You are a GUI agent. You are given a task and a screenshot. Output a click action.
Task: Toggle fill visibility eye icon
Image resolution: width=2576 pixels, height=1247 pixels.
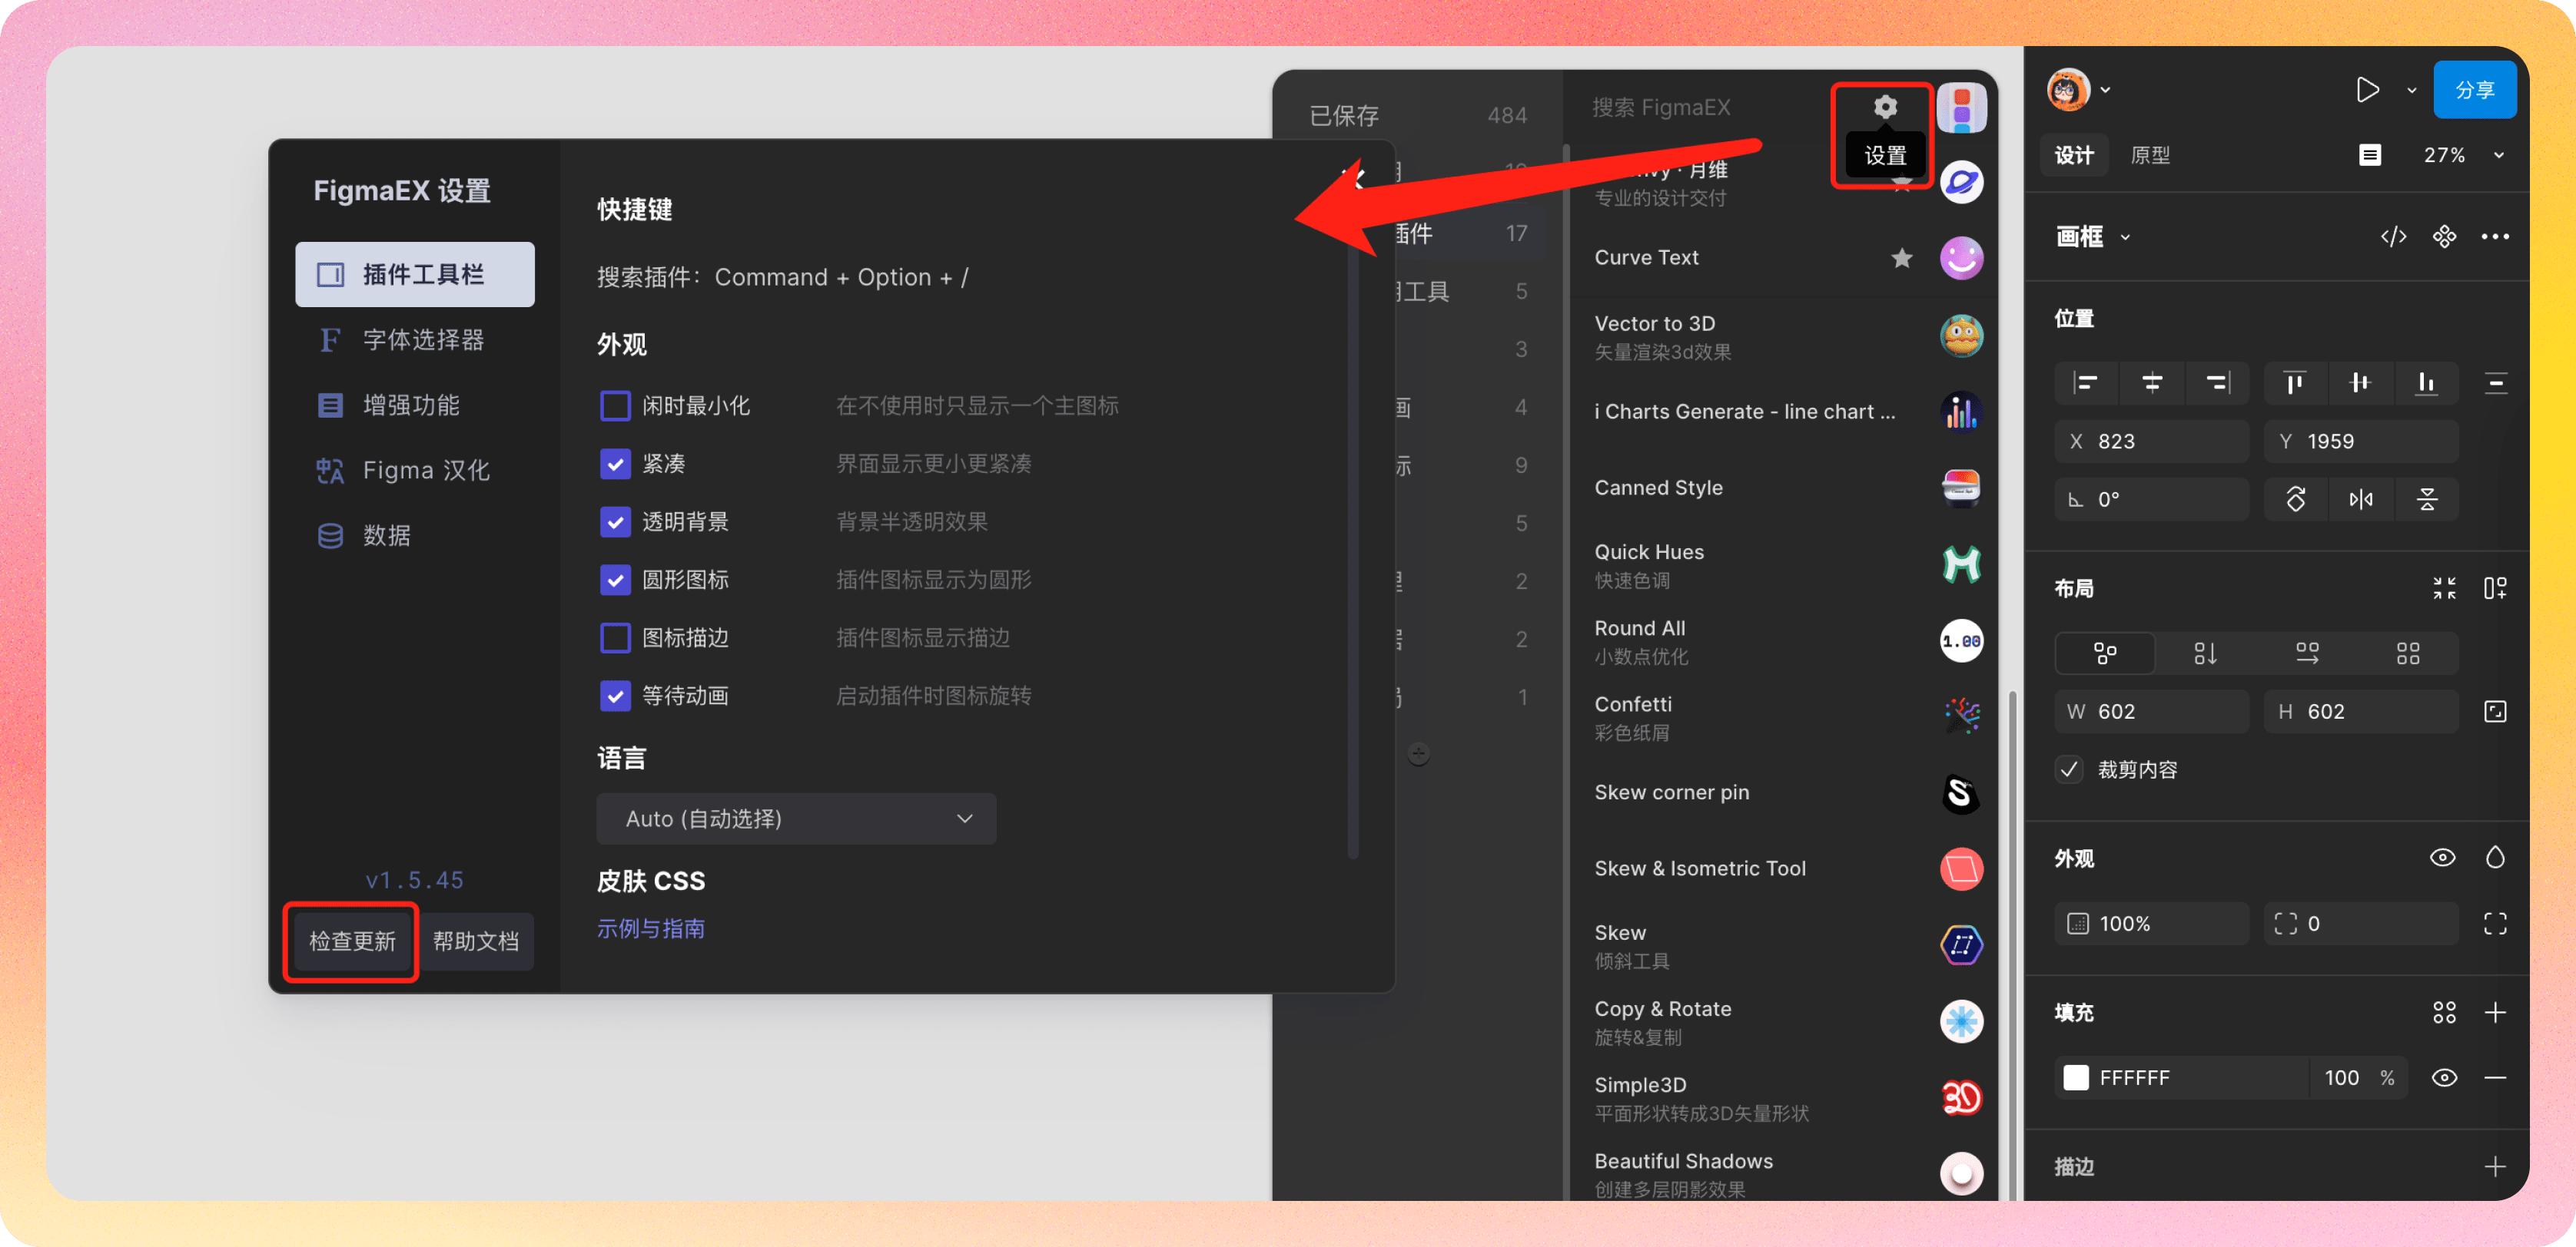coord(2444,1078)
